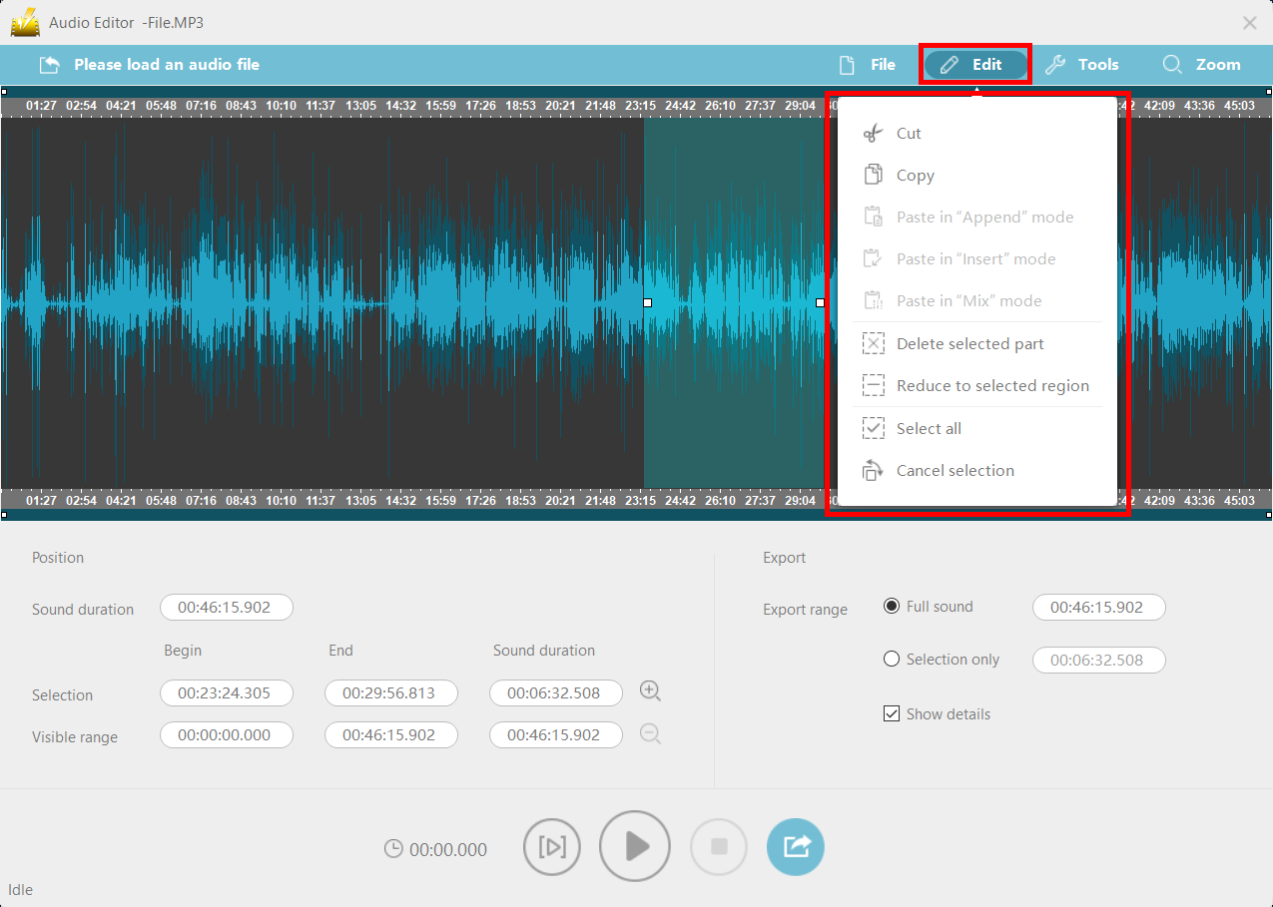Select the Cut scissors icon
1273x907 pixels.
click(x=874, y=132)
